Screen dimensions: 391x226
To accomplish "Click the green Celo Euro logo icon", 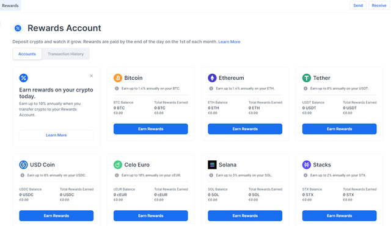I will tap(118, 164).
